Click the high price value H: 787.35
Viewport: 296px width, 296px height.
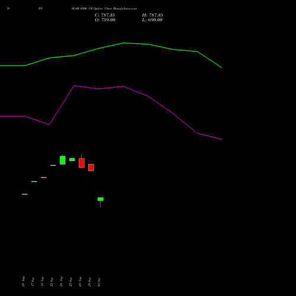(x=152, y=15)
